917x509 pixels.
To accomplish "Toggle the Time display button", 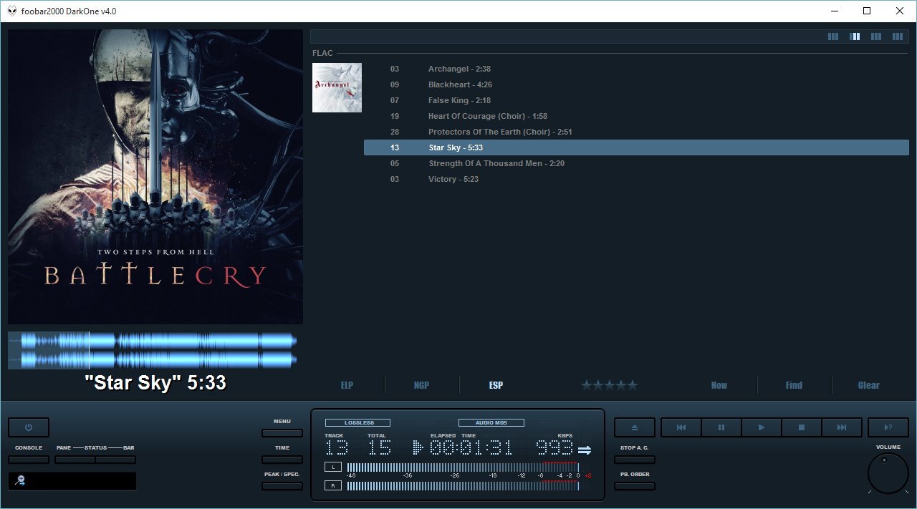I will tap(282, 460).
